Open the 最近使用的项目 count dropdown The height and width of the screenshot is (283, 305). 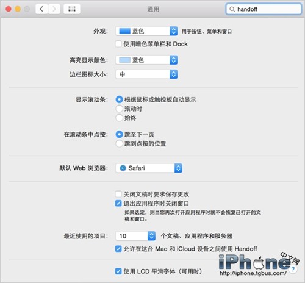[135, 236]
